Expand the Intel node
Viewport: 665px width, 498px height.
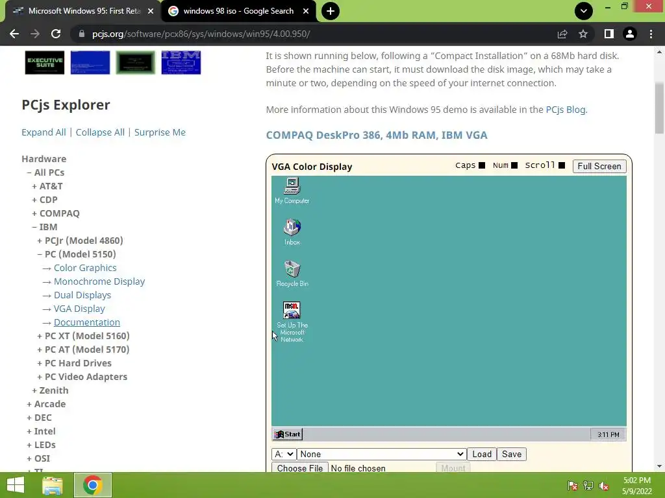41,431
